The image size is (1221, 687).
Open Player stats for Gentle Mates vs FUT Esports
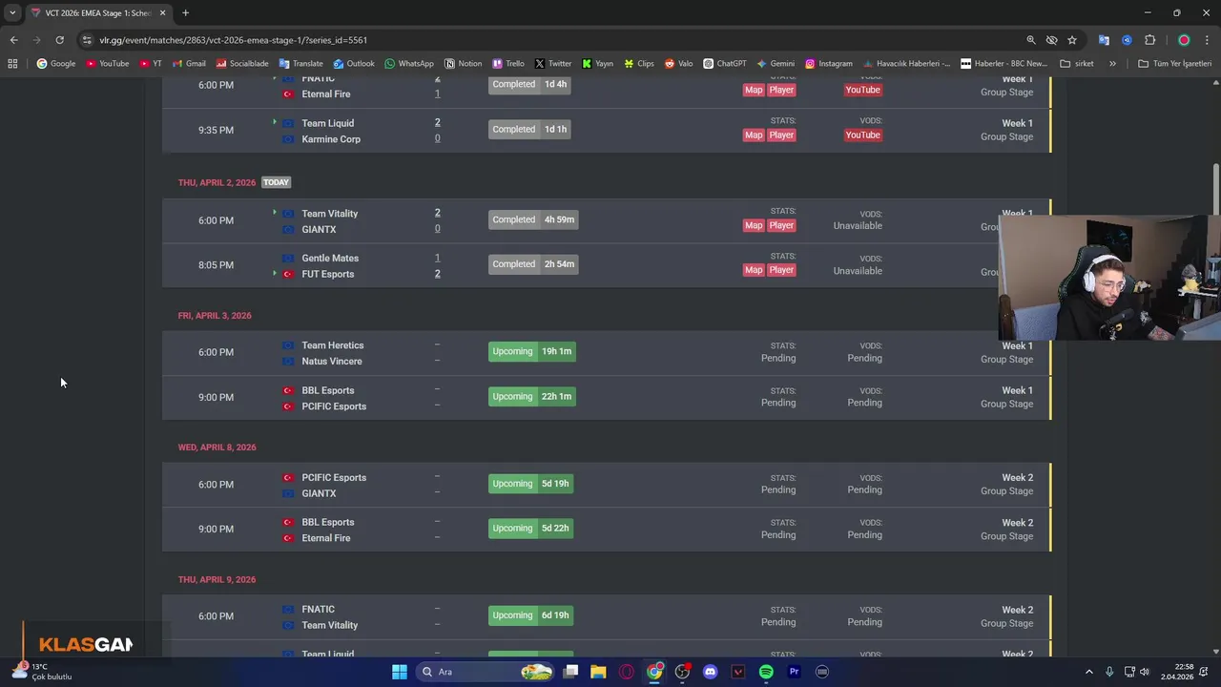click(x=781, y=270)
